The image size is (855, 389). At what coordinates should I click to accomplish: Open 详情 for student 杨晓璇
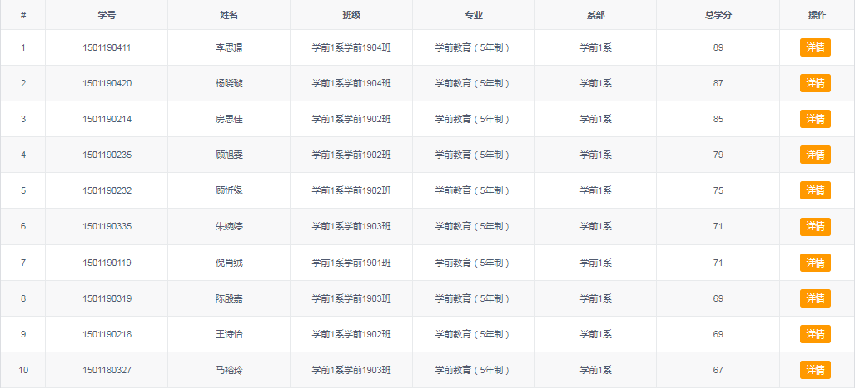[x=815, y=83]
